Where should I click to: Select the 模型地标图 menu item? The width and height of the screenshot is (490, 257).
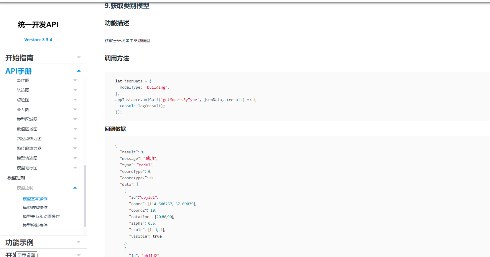pyautogui.click(x=27, y=168)
